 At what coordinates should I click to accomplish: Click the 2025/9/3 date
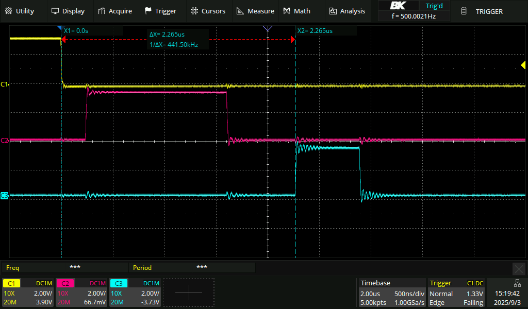507,303
